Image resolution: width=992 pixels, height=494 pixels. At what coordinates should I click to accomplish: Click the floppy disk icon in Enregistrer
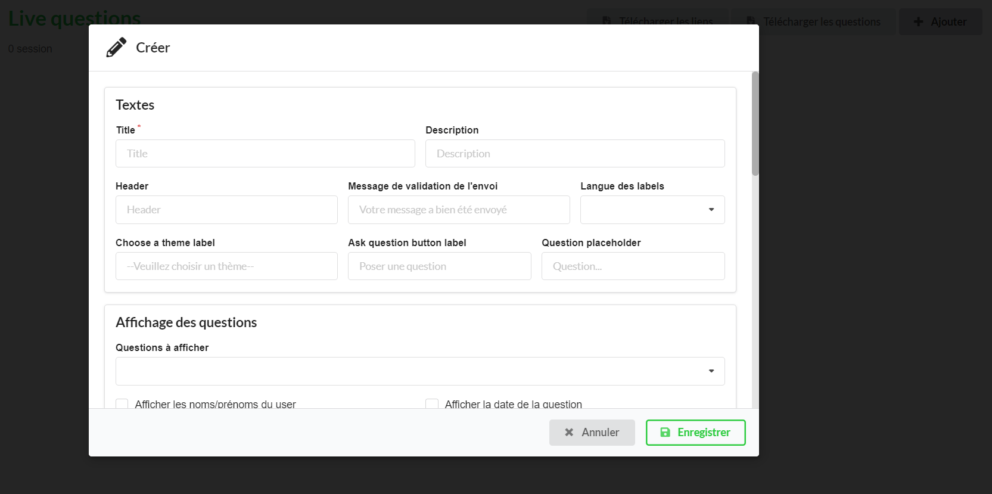pos(665,433)
